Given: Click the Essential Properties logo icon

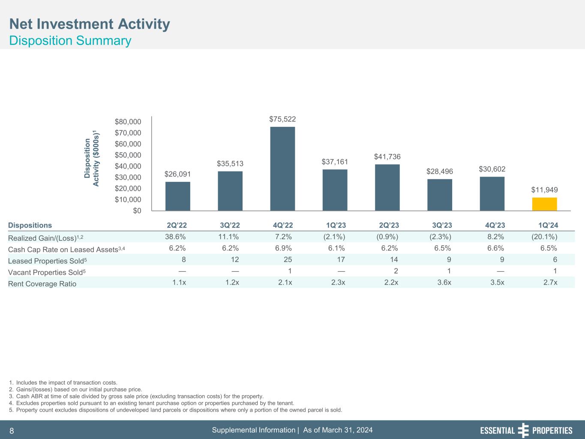Looking at the screenshot, I should [523, 430].
